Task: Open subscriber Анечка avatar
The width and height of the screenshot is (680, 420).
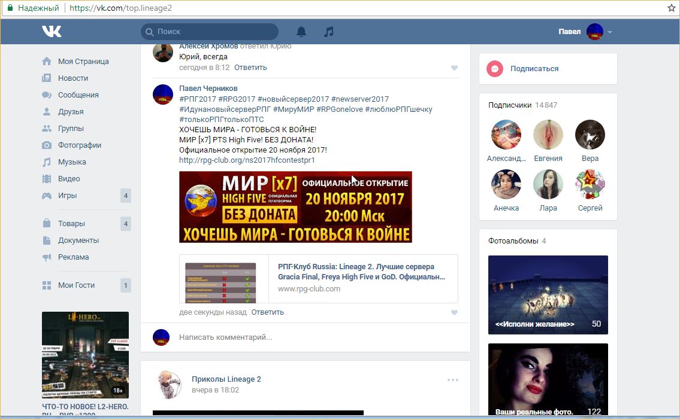Action: (506, 184)
